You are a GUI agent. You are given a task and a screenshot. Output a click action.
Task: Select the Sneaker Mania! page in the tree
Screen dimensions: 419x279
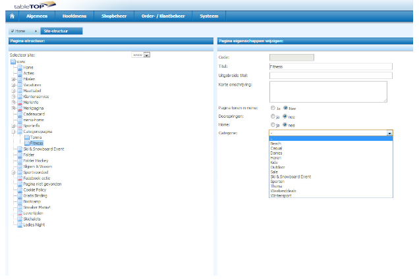[x=37, y=207]
